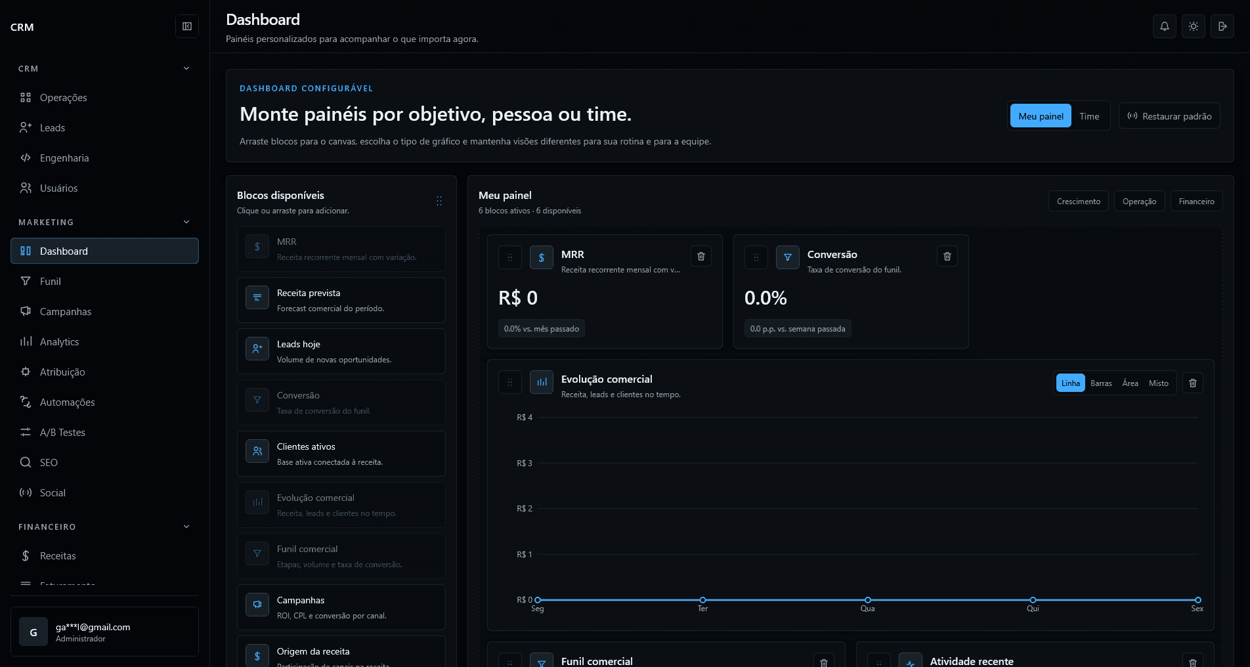Image resolution: width=1250 pixels, height=667 pixels.
Task: Delete the MRR block with its trash icon
Action: click(700, 256)
